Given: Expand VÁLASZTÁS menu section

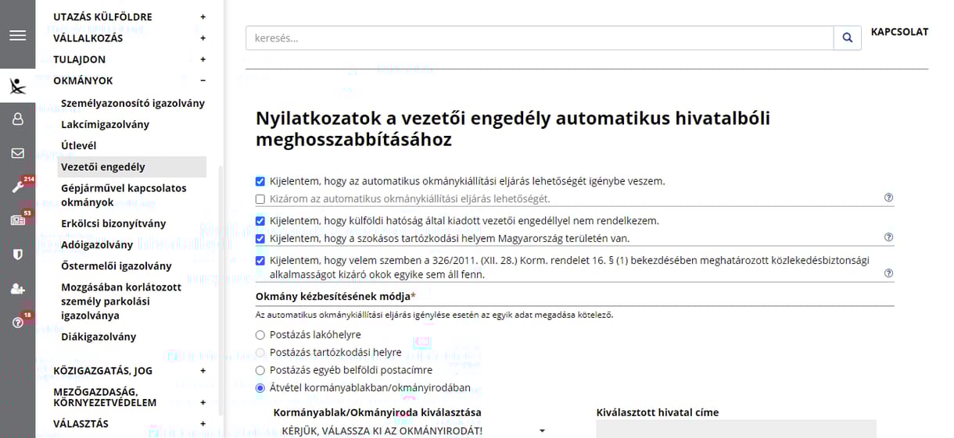Looking at the screenshot, I should [203, 424].
